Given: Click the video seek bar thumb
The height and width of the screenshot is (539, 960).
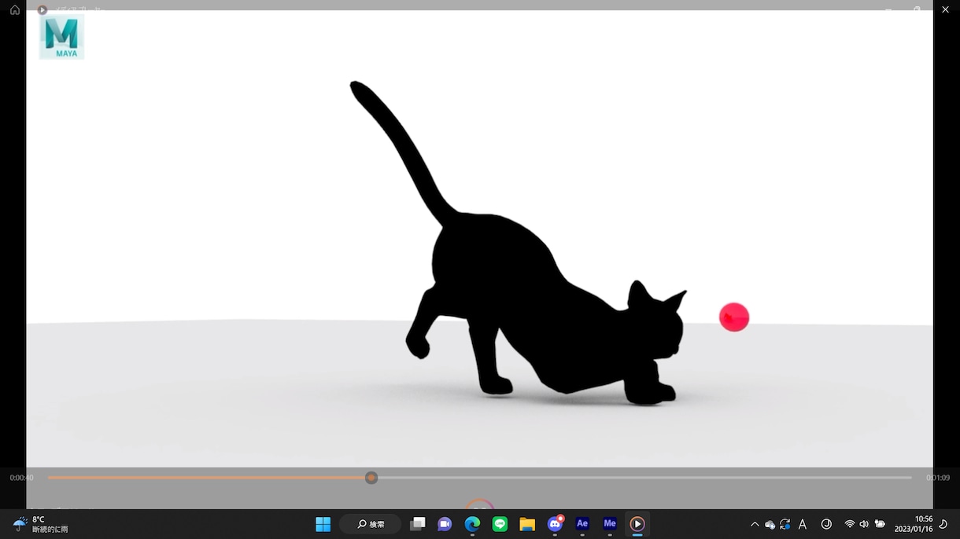Looking at the screenshot, I should 371,478.
